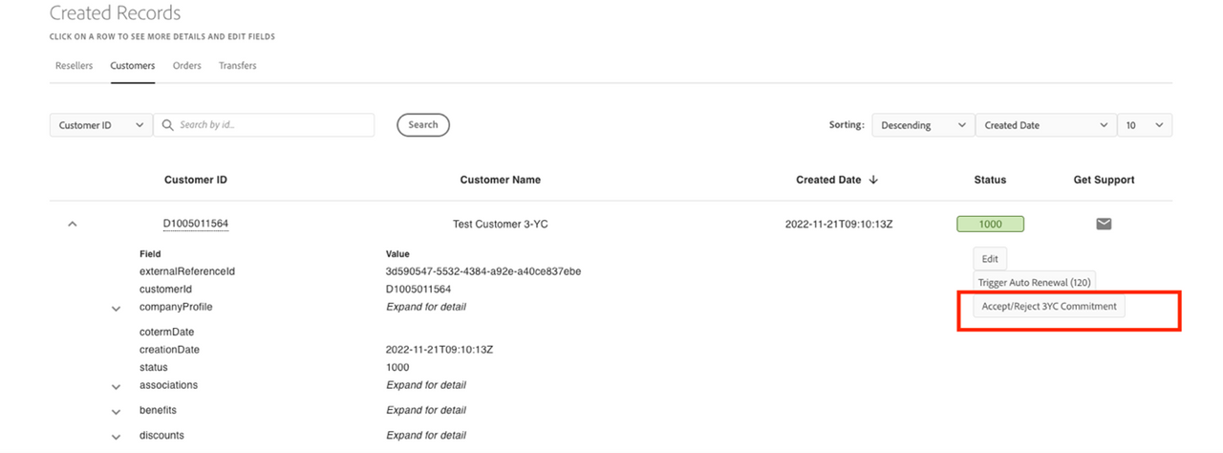This screenshot has width=1223, height=453.
Task: Click the Edit button
Action: (x=990, y=258)
